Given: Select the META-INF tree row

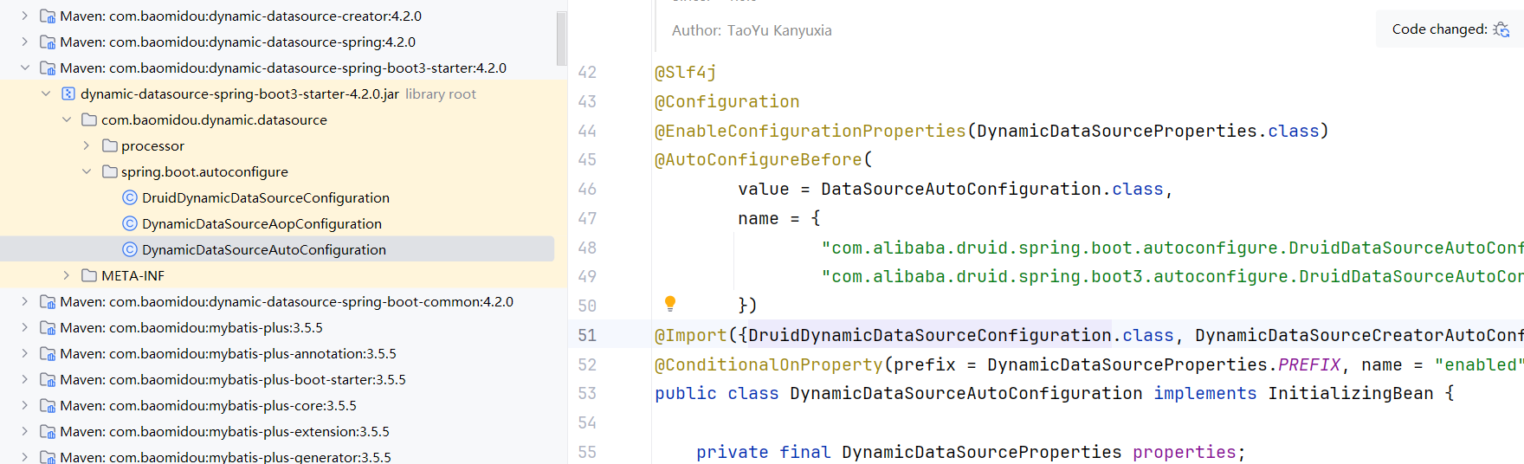Looking at the screenshot, I should click(x=277, y=275).
